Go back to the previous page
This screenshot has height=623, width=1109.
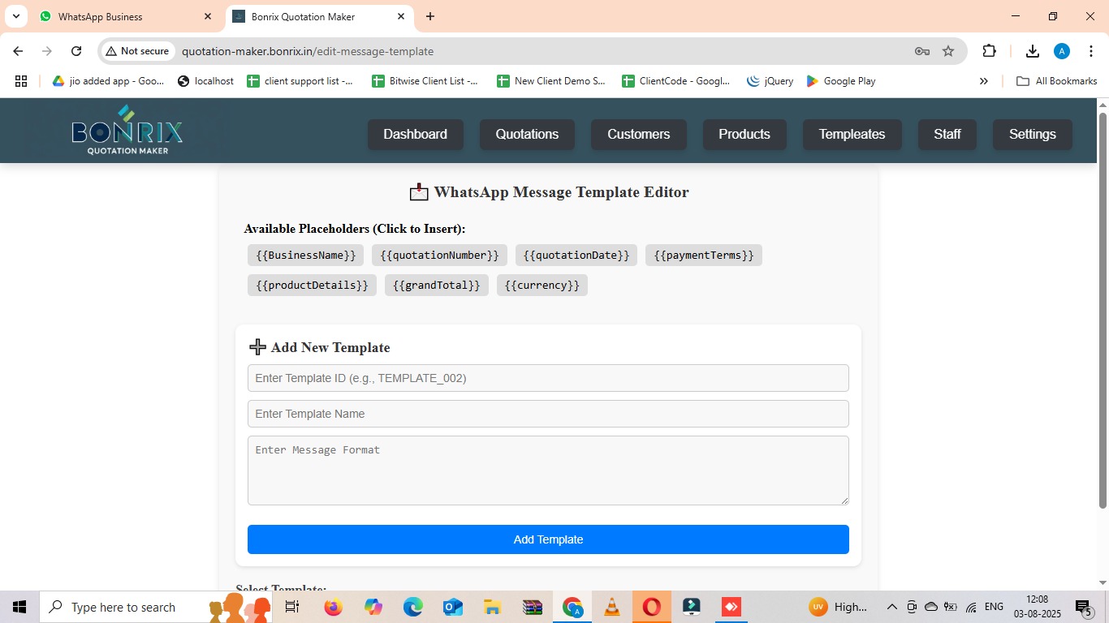pyautogui.click(x=18, y=51)
